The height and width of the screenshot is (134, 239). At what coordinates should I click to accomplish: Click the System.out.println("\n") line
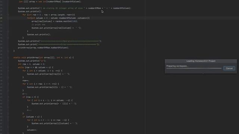coord(32,61)
